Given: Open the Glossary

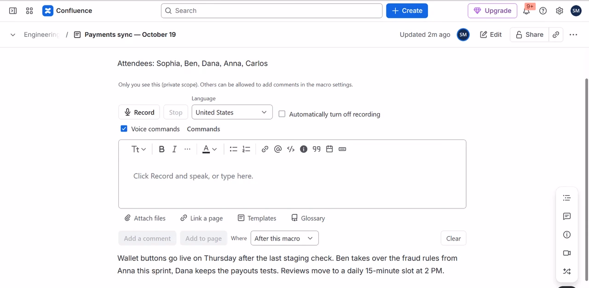Looking at the screenshot, I should (308, 218).
